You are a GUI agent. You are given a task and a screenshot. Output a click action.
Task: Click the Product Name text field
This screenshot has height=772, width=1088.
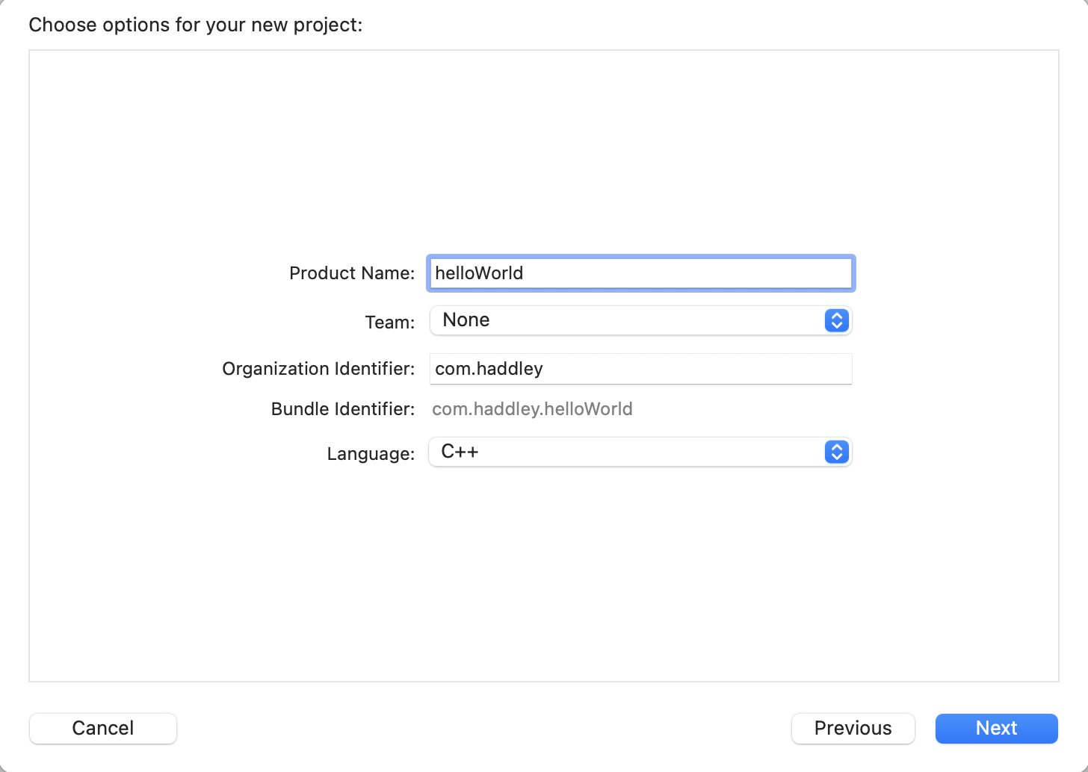click(673, 273)
